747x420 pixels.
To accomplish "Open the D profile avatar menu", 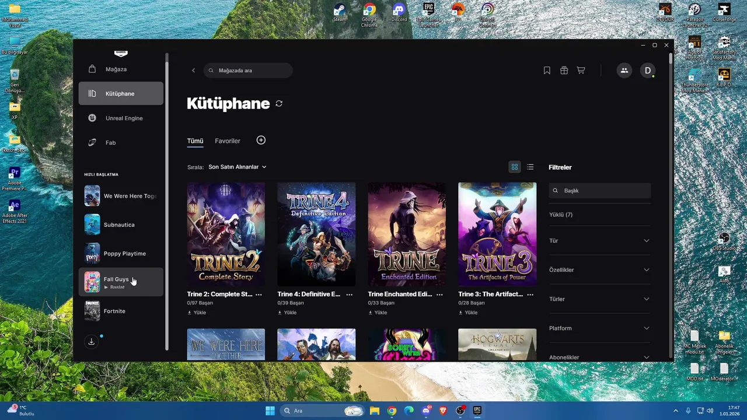I will (647, 71).
